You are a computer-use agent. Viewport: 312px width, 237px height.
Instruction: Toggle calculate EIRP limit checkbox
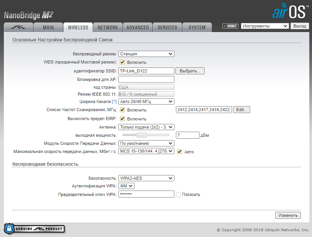pos(122,119)
